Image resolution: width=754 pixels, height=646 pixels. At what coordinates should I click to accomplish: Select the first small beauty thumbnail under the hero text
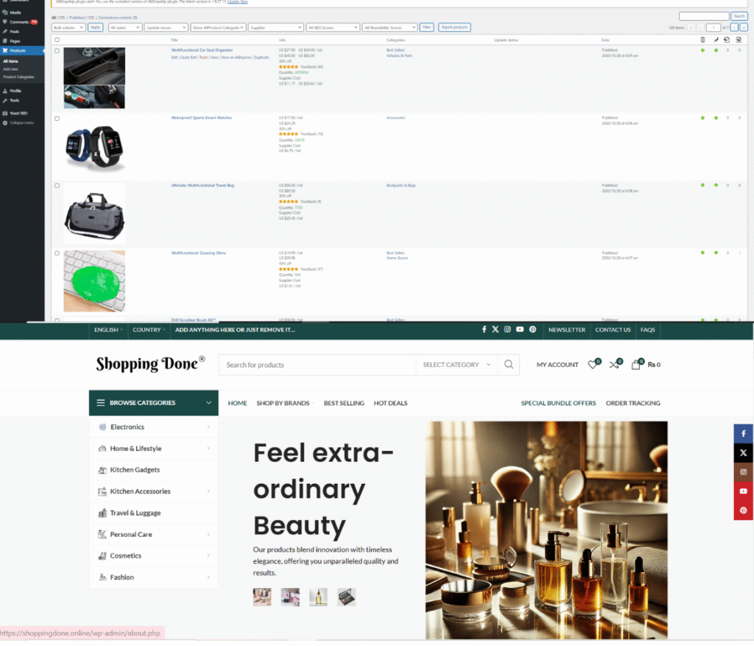[262, 597]
